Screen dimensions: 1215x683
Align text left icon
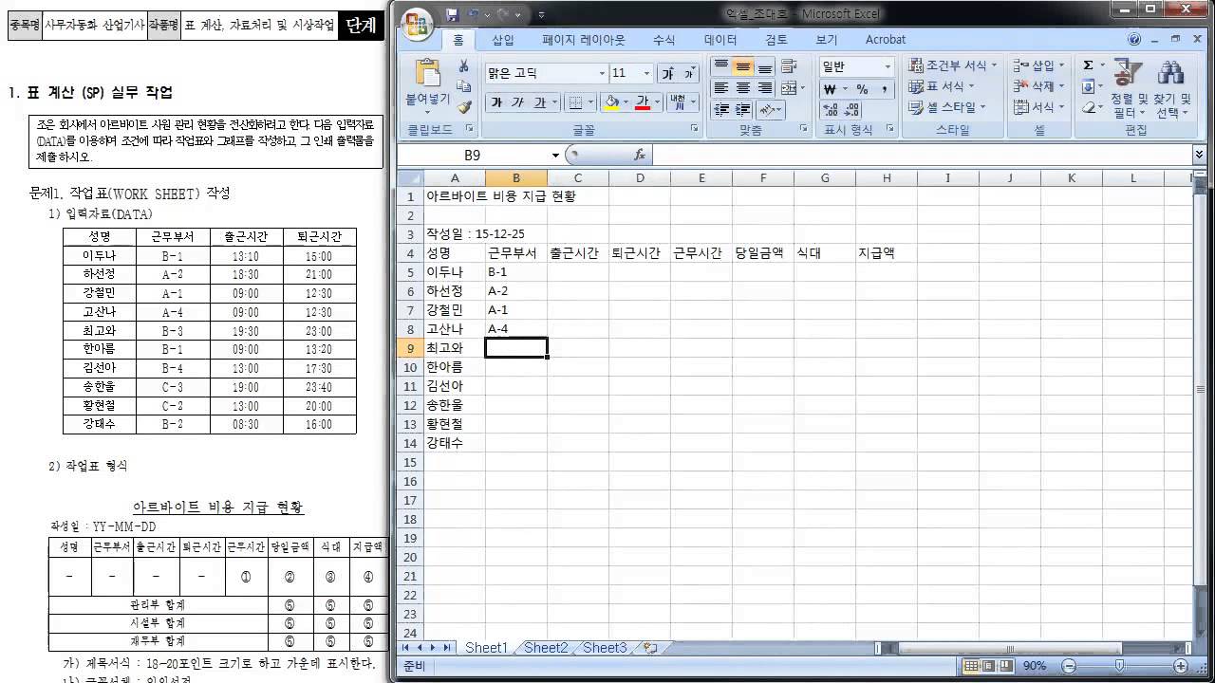pos(721,88)
